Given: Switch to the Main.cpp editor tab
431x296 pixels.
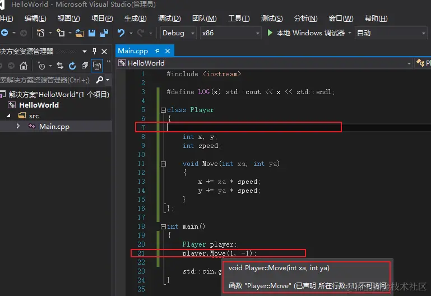Looking at the screenshot, I should [133, 51].
